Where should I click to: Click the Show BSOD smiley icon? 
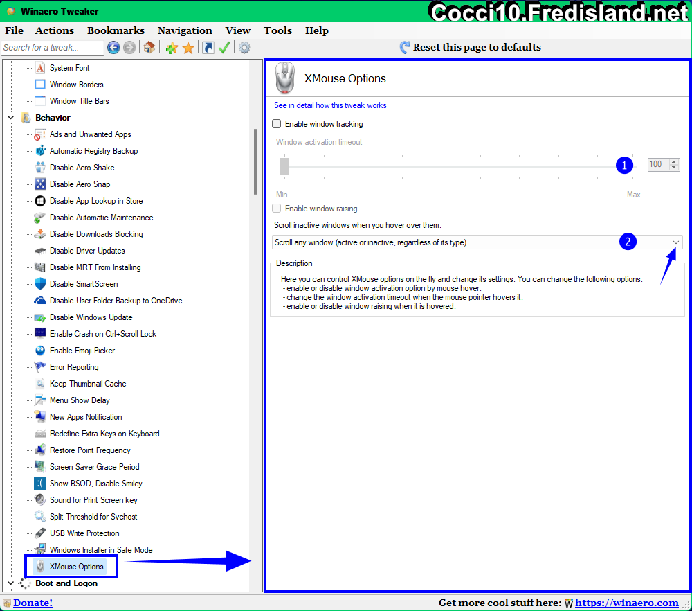tap(40, 484)
